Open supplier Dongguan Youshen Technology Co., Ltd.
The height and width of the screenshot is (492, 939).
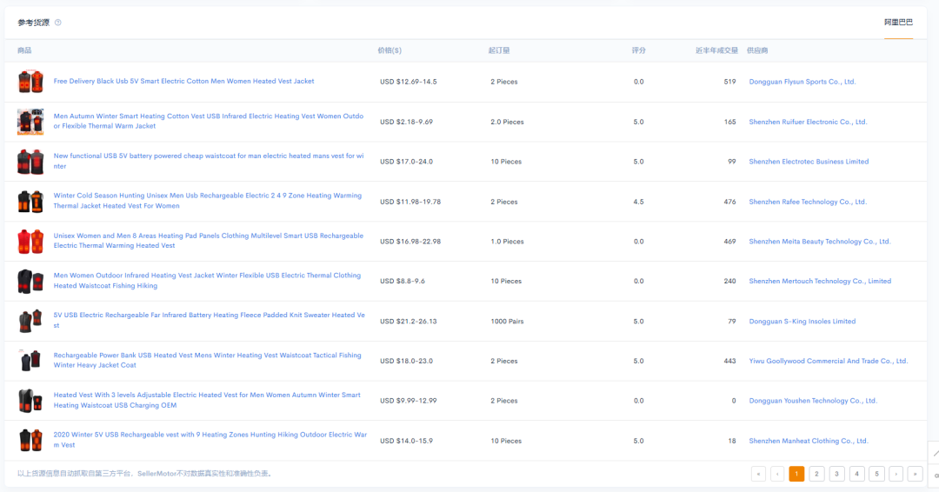pos(813,401)
